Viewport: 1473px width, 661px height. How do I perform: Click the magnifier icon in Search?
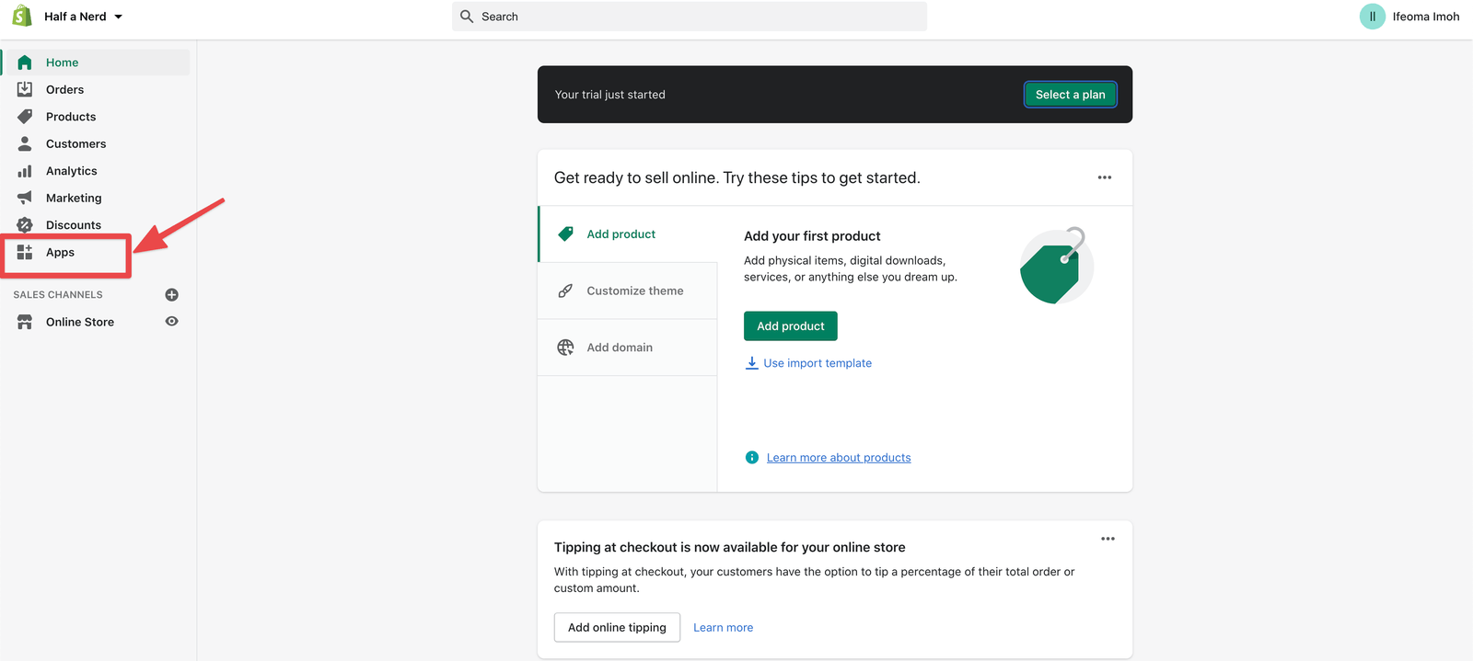467,17
